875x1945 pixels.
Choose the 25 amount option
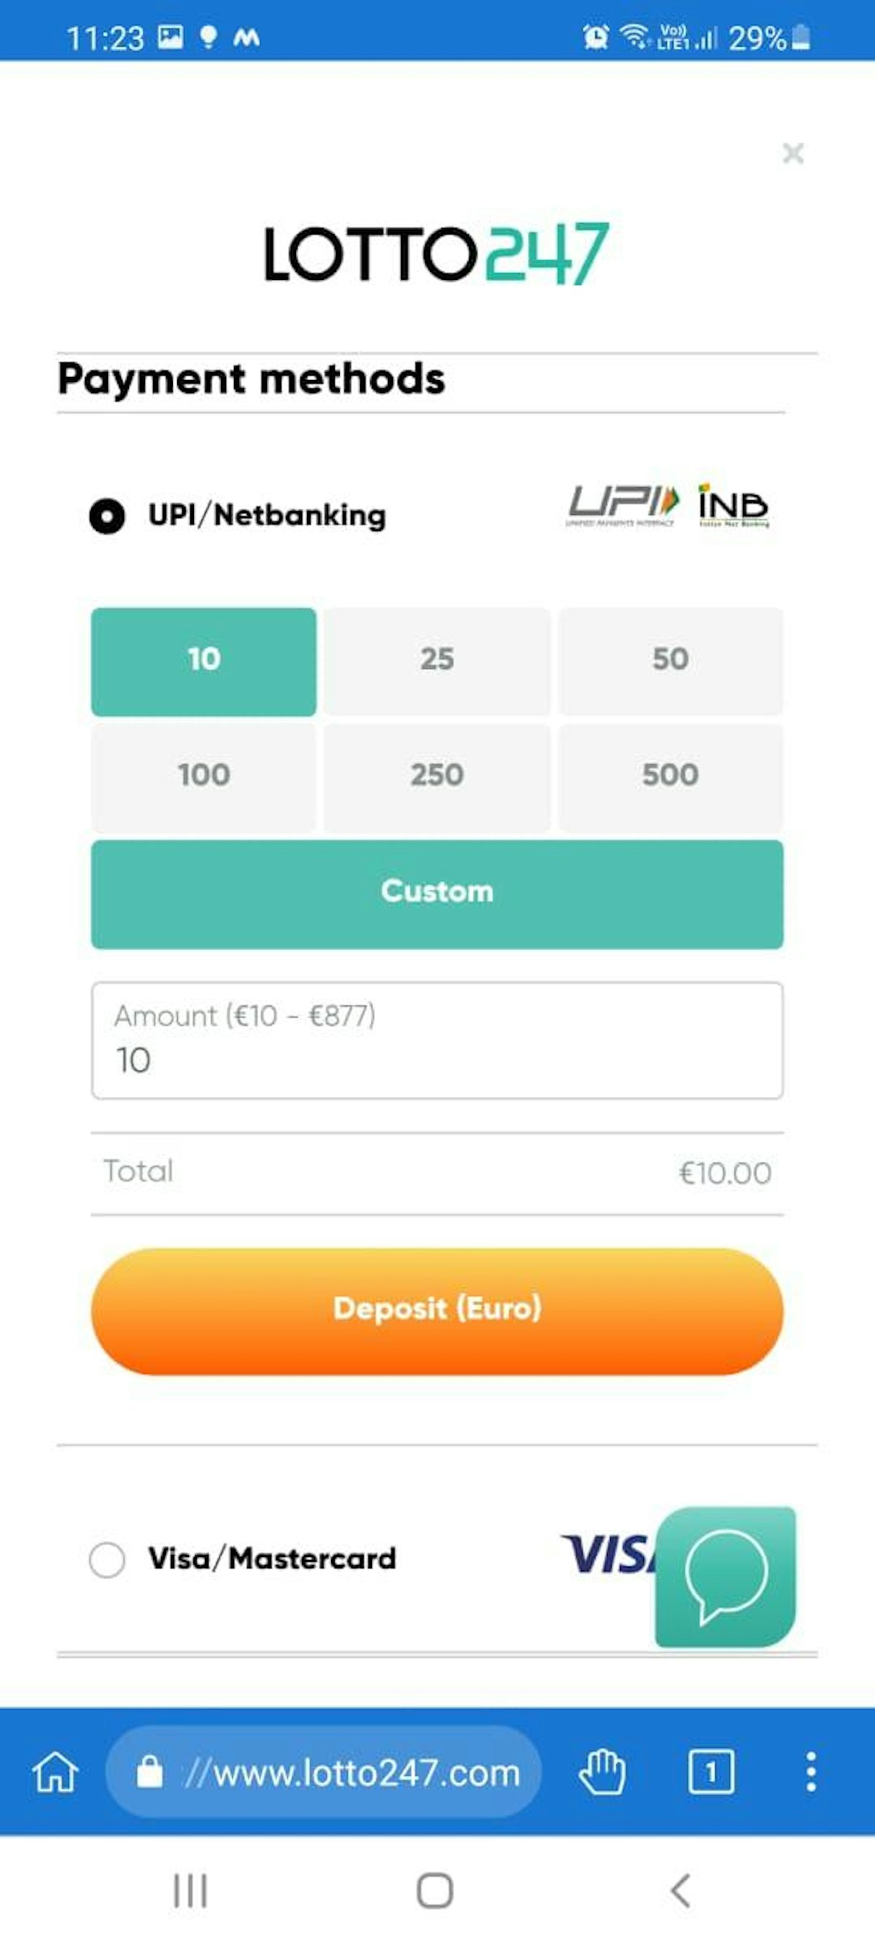437,661
